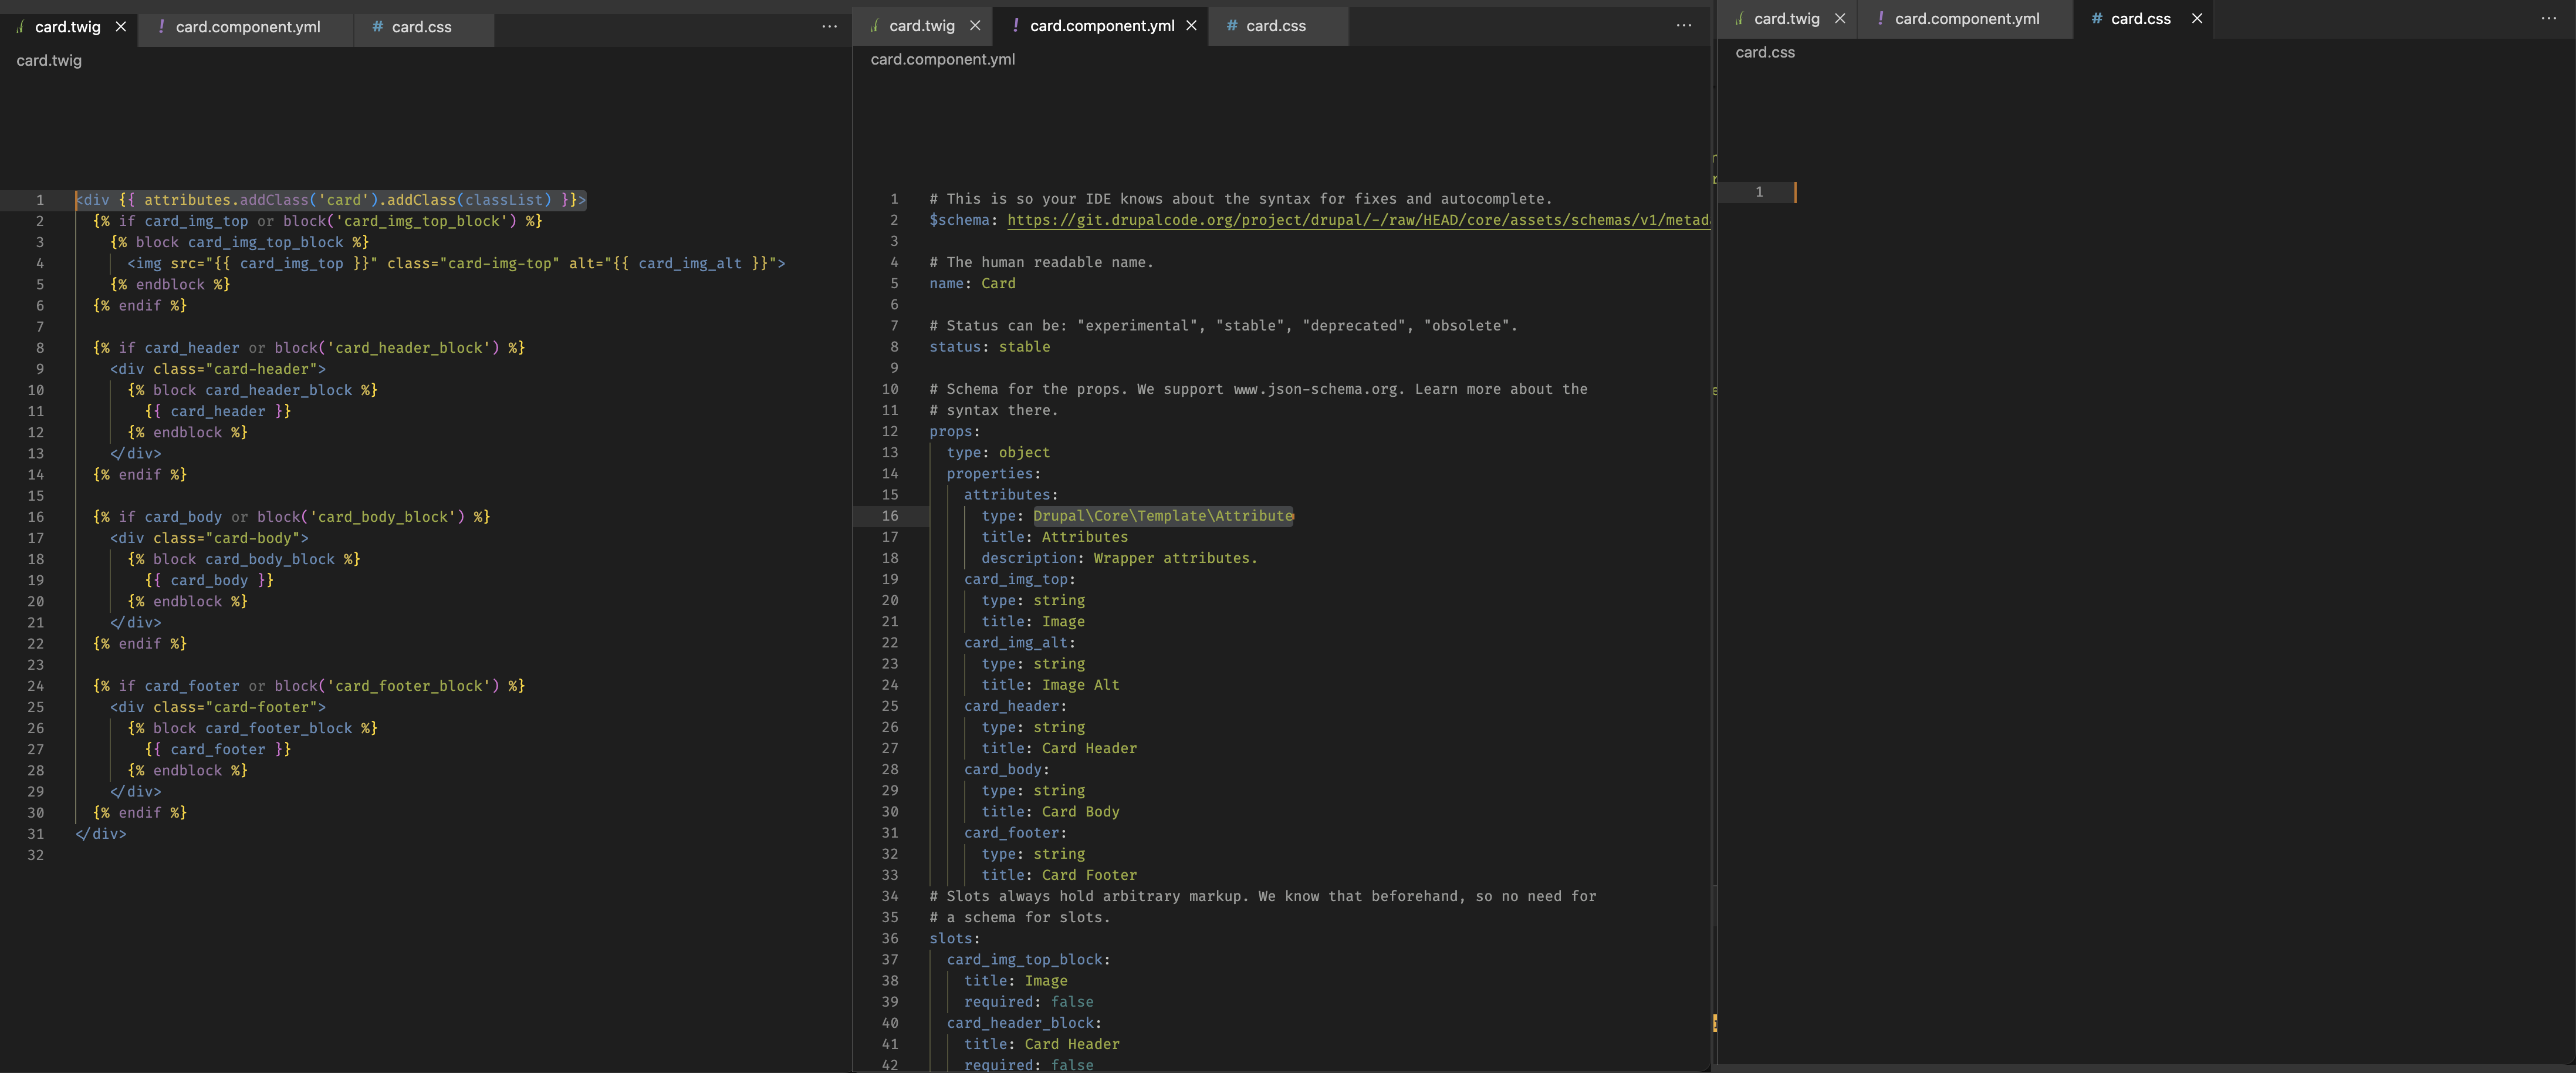
Task: Click card.component.yml breadcrumb in middle editor
Action: pyautogui.click(x=942, y=60)
